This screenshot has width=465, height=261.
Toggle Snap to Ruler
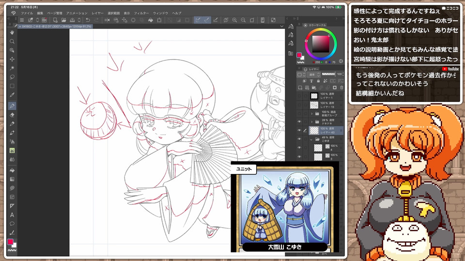point(198,20)
